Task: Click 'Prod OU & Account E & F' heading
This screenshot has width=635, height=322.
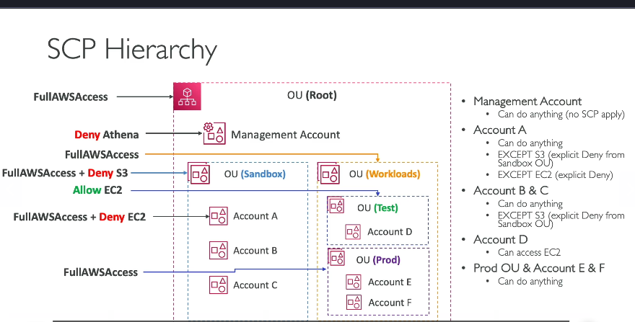Action: (x=539, y=268)
